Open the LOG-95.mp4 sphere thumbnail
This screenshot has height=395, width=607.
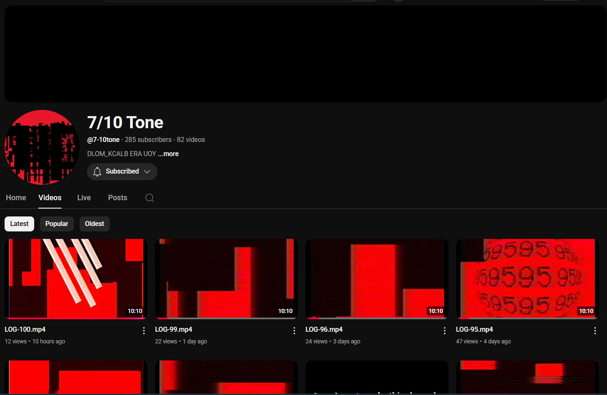point(527,278)
